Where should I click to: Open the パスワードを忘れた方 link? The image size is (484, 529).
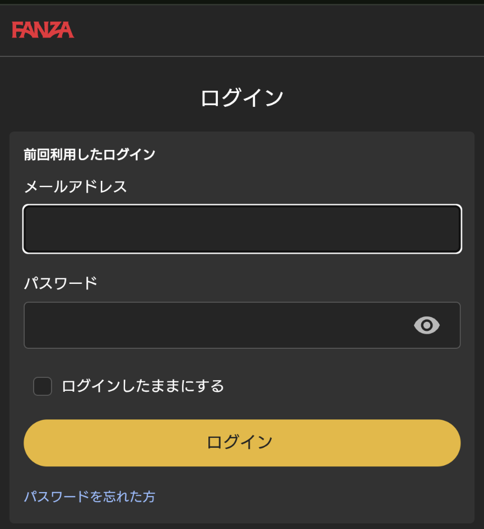pos(90,497)
